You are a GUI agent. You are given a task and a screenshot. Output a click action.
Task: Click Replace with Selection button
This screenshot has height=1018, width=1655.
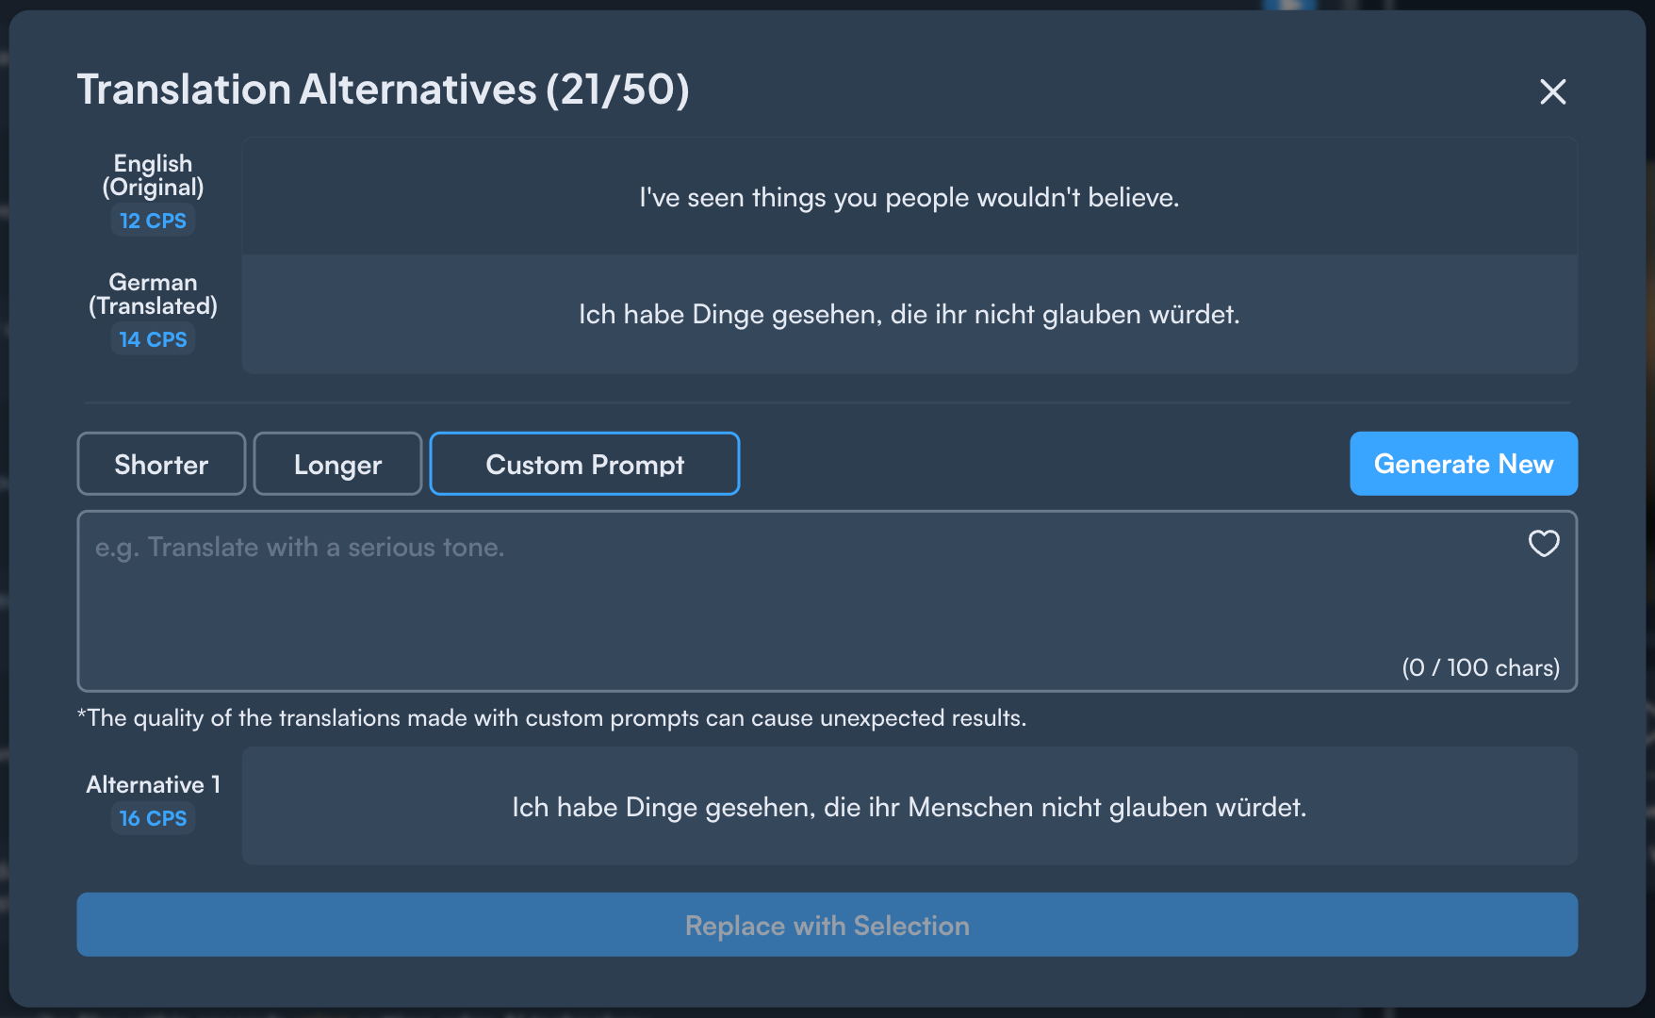827,925
